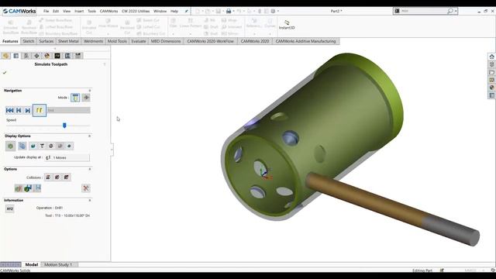Open the CAMWorks menu
Image resolution: width=496 pixels, height=279 pixels.
(x=108, y=11)
